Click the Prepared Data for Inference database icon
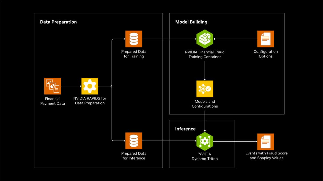The height and width of the screenshot is (181, 323). pyautogui.click(x=134, y=141)
